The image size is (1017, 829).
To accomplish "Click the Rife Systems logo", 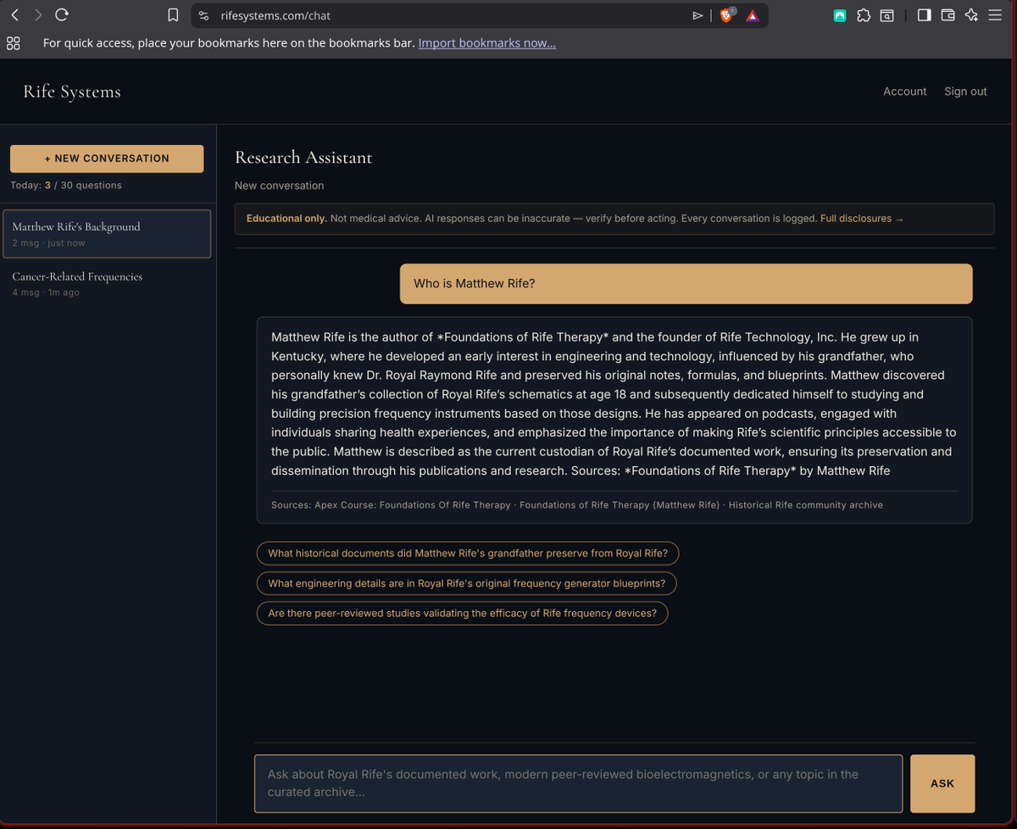I will click(x=72, y=92).
